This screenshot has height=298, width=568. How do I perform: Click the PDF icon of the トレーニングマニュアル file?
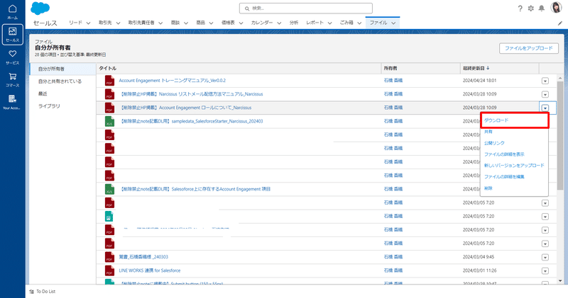(x=109, y=81)
